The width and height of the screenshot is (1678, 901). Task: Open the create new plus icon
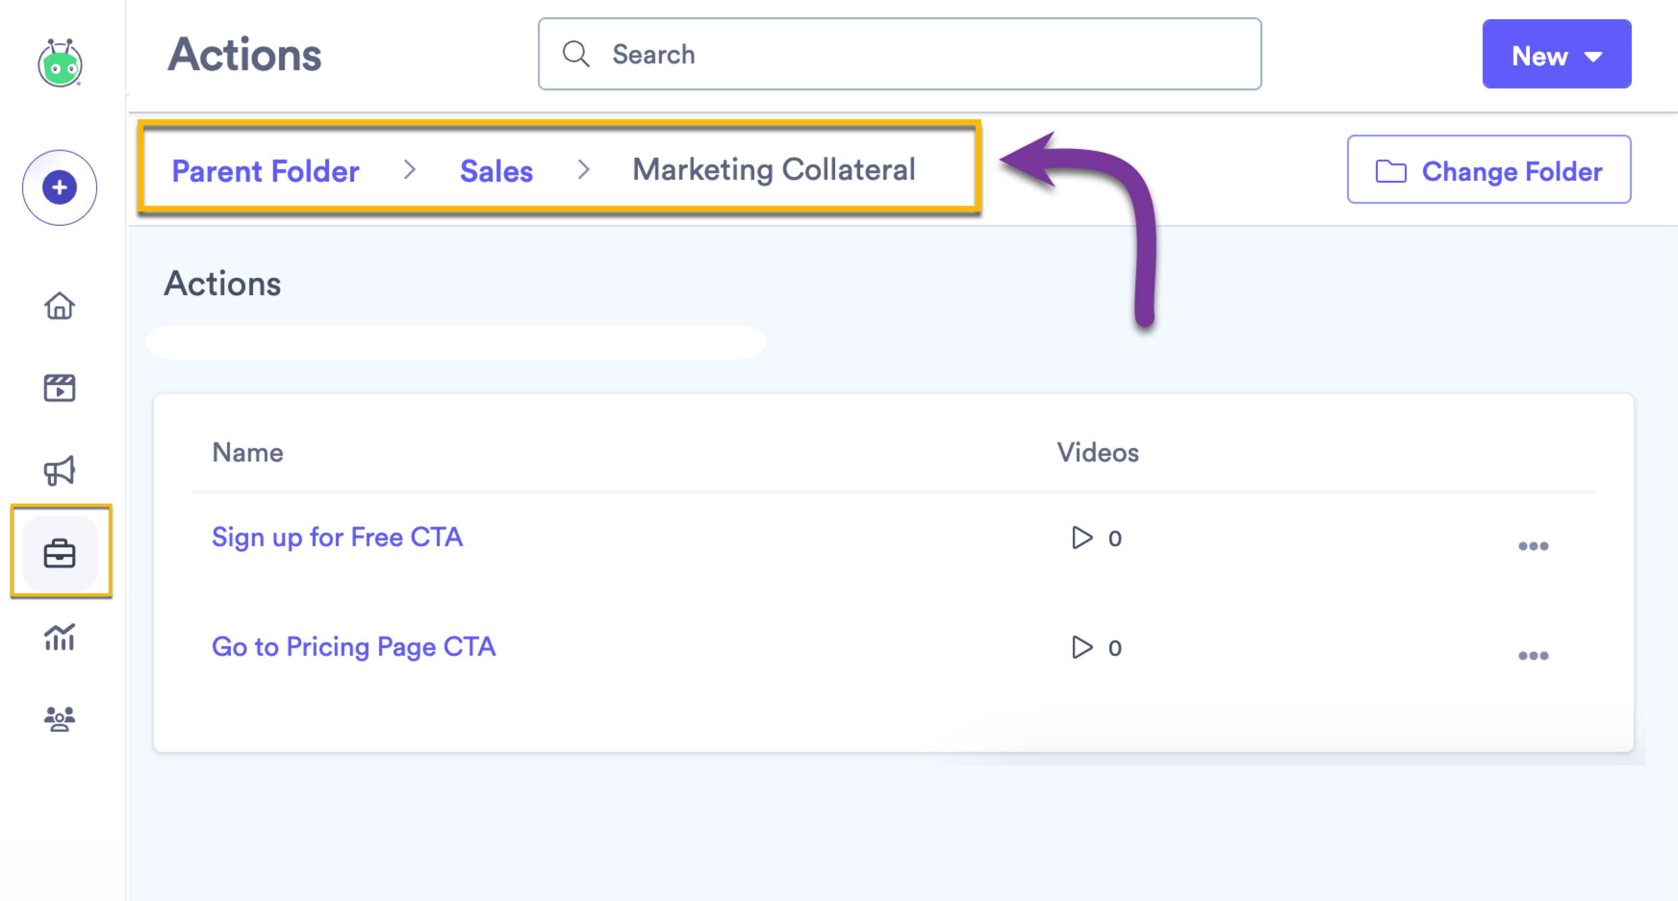click(59, 188)
